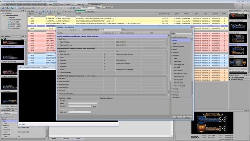Viewport: 250px width, 141px height.
Task: Switch to the Datalinq tab at bottom
Action: (x=66, y=139)
